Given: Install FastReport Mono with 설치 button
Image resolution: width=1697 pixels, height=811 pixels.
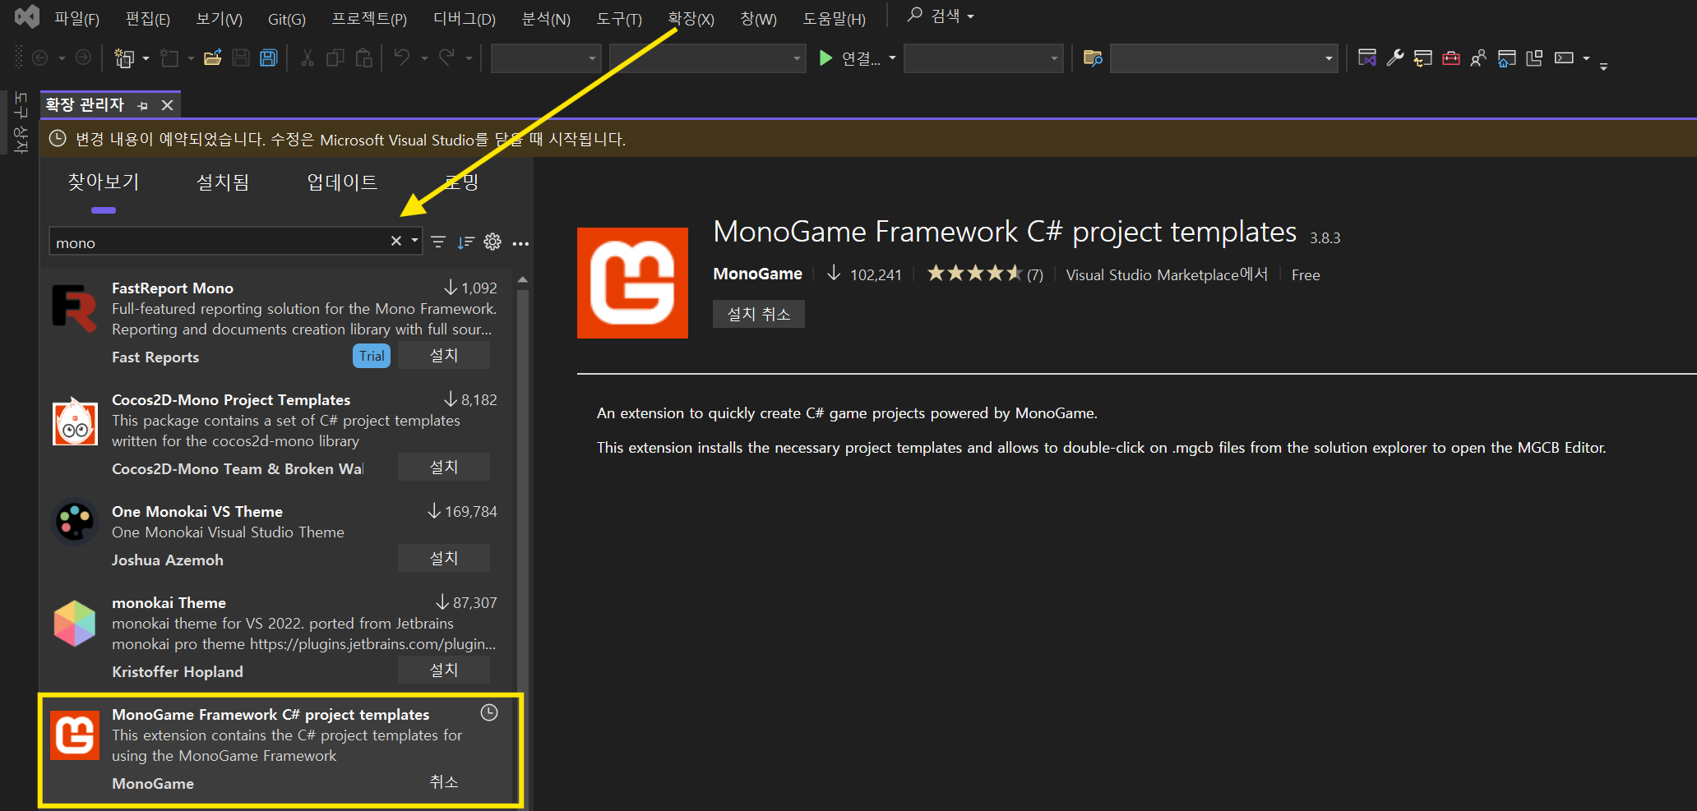Looking at the screenshot, I should click(x=444, y=355).
